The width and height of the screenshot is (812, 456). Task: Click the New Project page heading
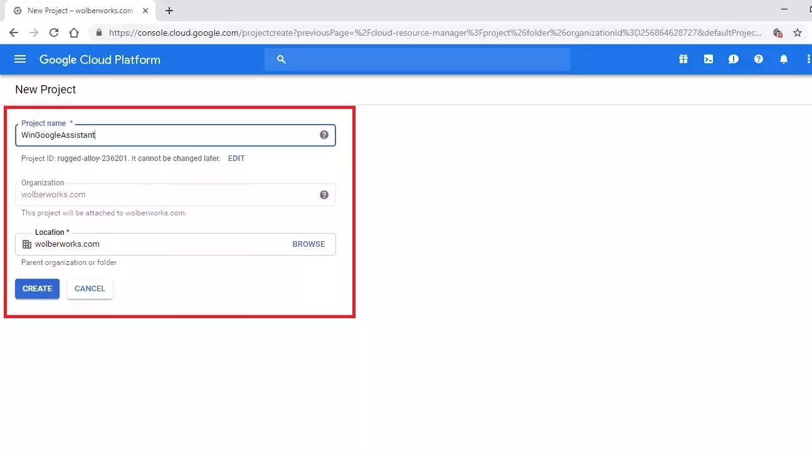[x=45, y=90]
